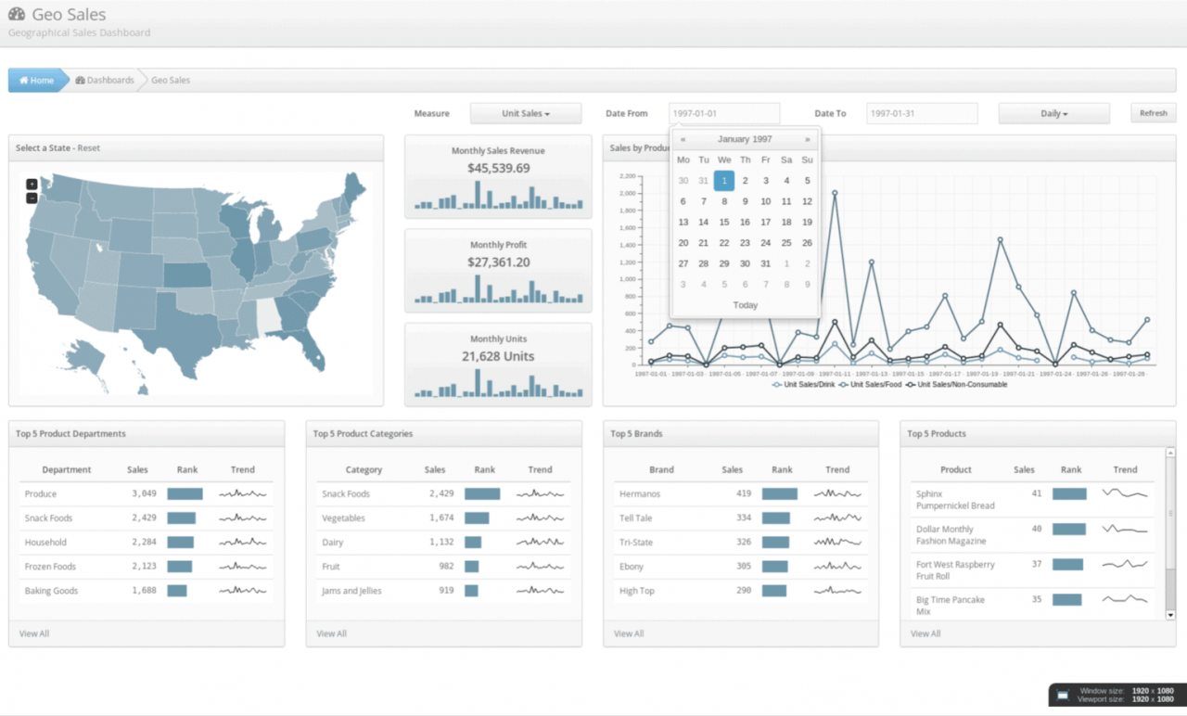Image resolution: width=1187 pixels, height=716 pixels.
Task: Click the Monthly Units bar chart
Action: (x=499, y=384)
